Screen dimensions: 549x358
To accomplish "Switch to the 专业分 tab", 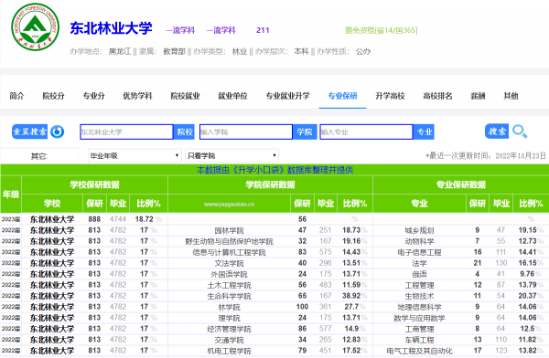I will pyautogui.click(x=93, y=96).
